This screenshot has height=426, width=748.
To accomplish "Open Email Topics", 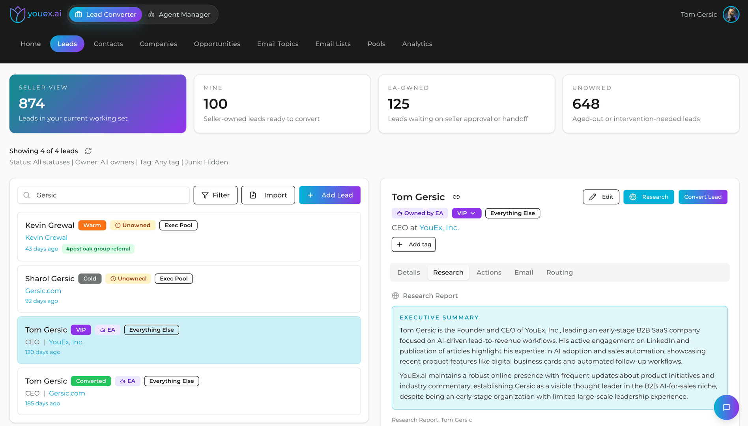I will [x=278, y=44].
